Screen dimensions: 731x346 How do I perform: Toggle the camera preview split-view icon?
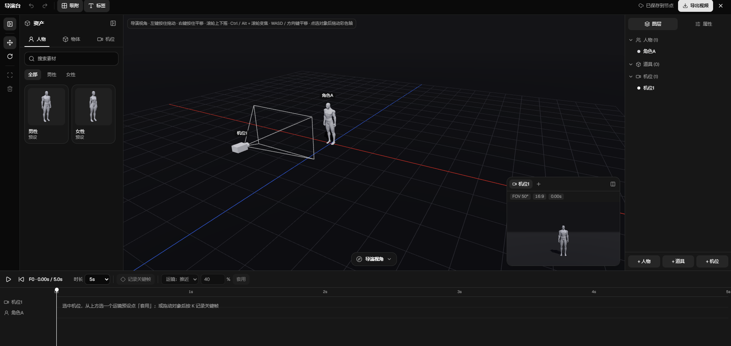(x=613, y=184)
